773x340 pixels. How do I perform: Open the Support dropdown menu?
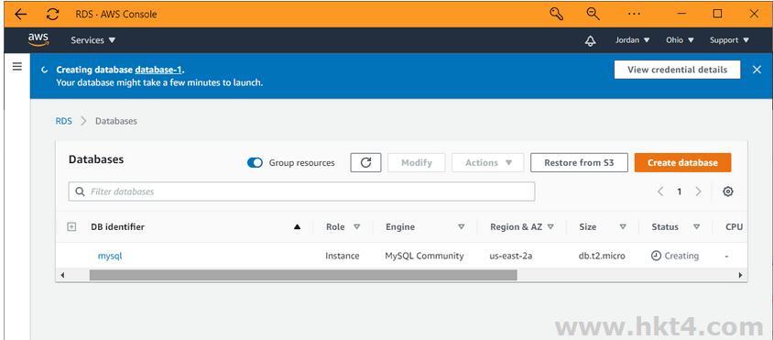click(x=730, y=40)
